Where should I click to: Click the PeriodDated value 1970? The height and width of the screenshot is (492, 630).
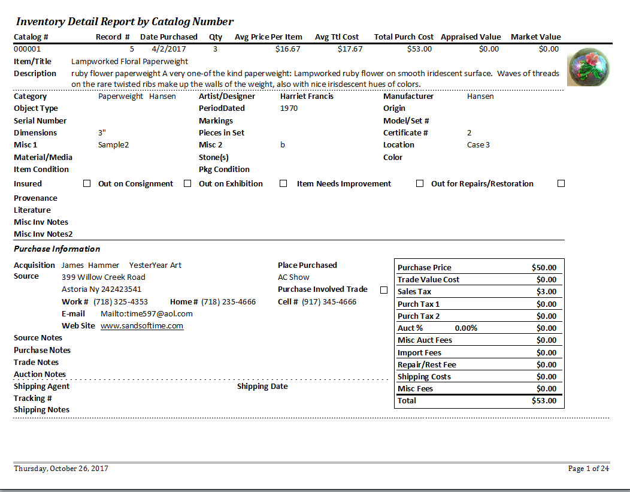click(289, 108)
